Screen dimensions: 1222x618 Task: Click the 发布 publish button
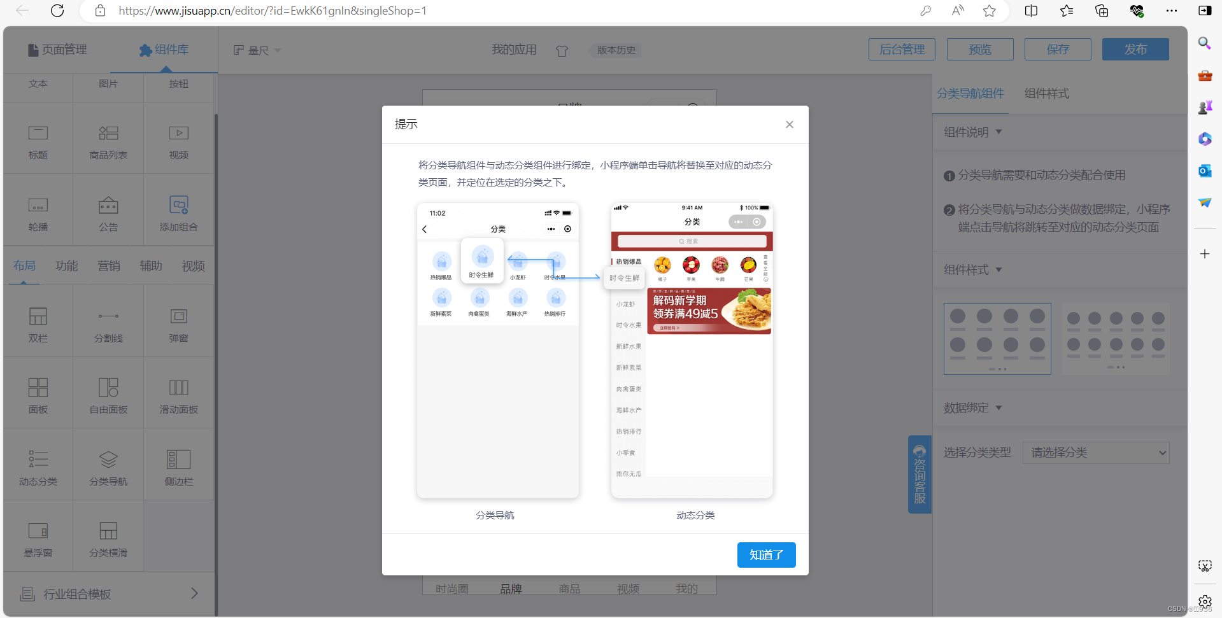(1135, 49)
